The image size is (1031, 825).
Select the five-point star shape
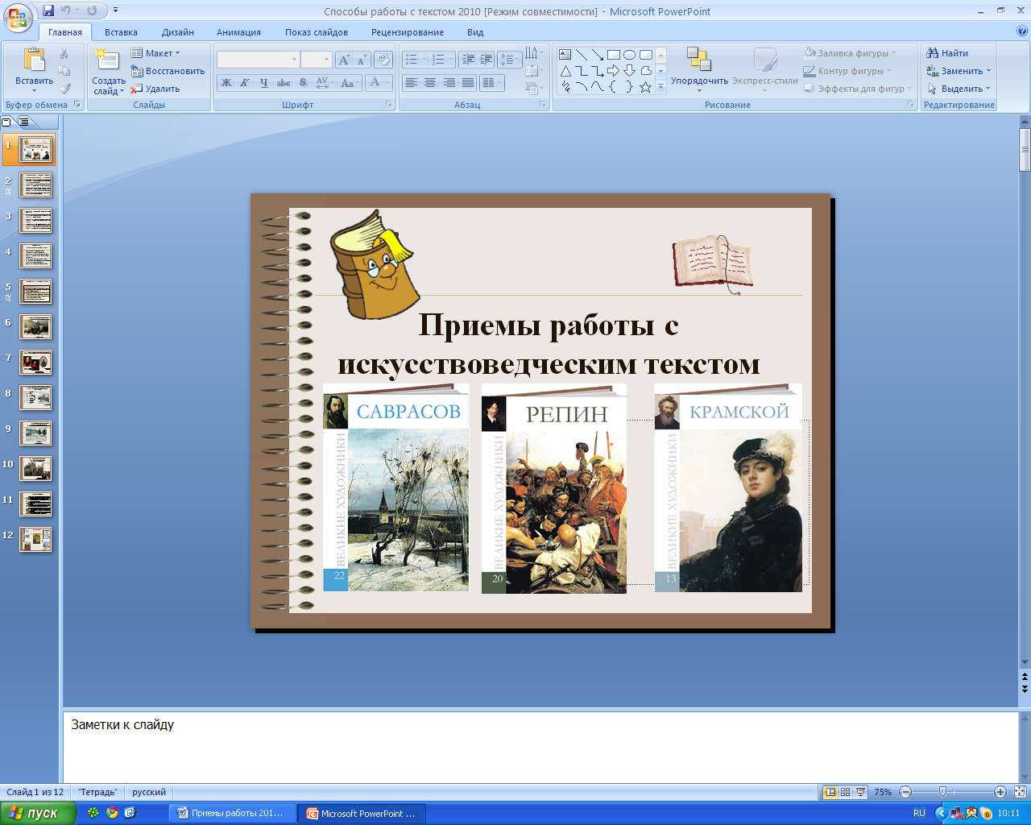(645, 87)
